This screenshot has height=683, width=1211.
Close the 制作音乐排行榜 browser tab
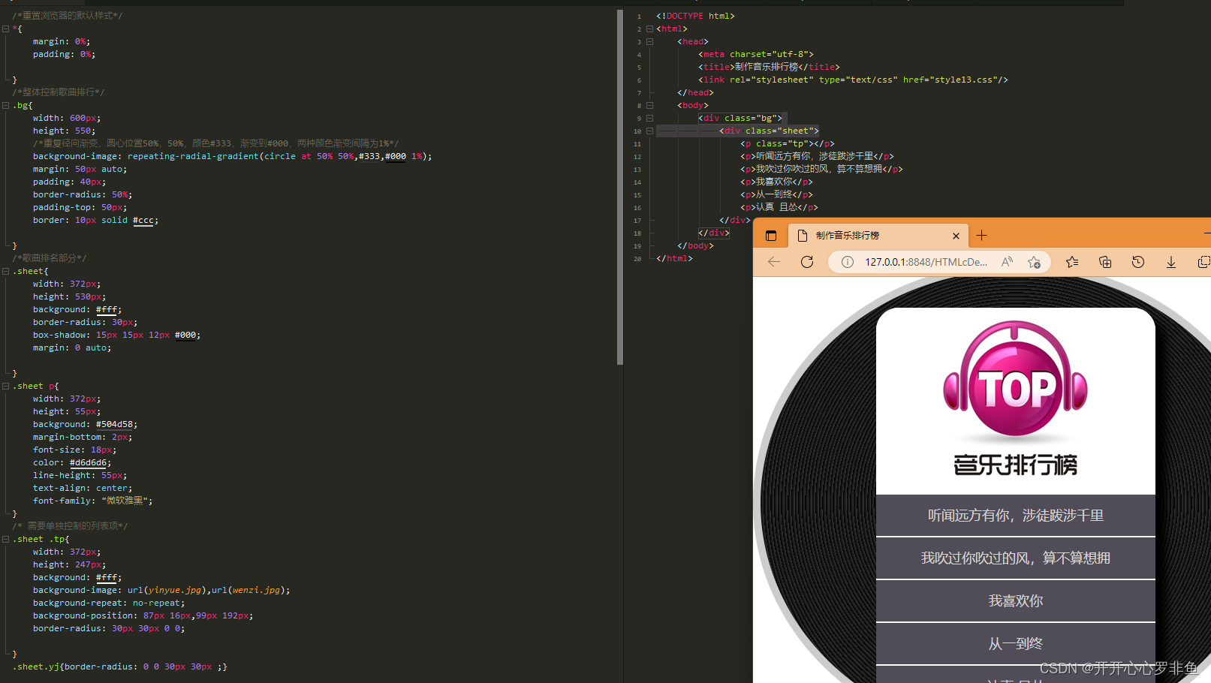[x=956, y=236]
